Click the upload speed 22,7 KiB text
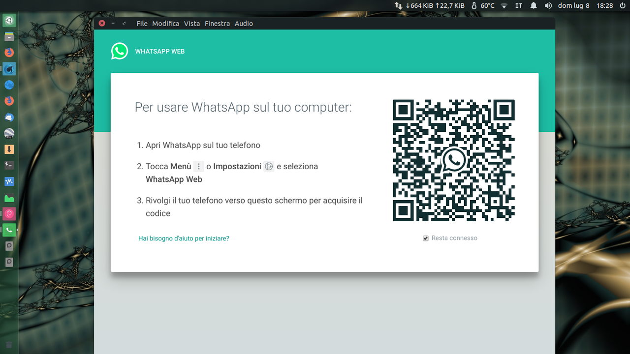The image size is (630, 354). 450,5
